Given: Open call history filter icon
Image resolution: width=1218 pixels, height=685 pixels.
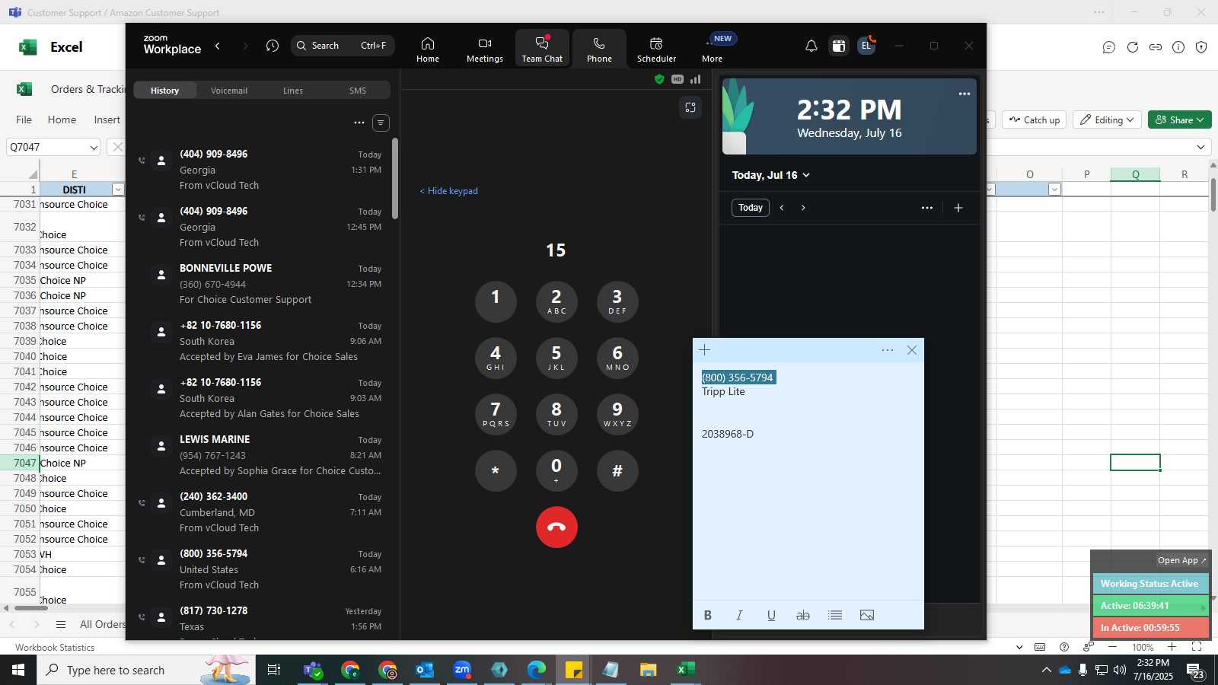Looking at the screenshot, I should tap(381, 123).
